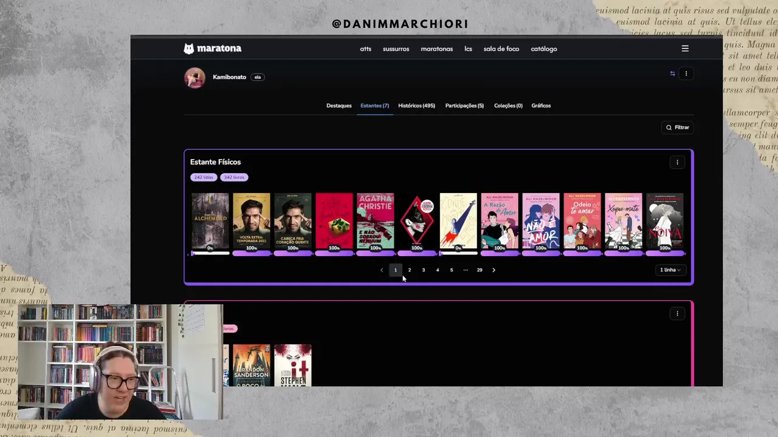
Task: Open the Alchemised book cover
Action: tap(210, 221)
